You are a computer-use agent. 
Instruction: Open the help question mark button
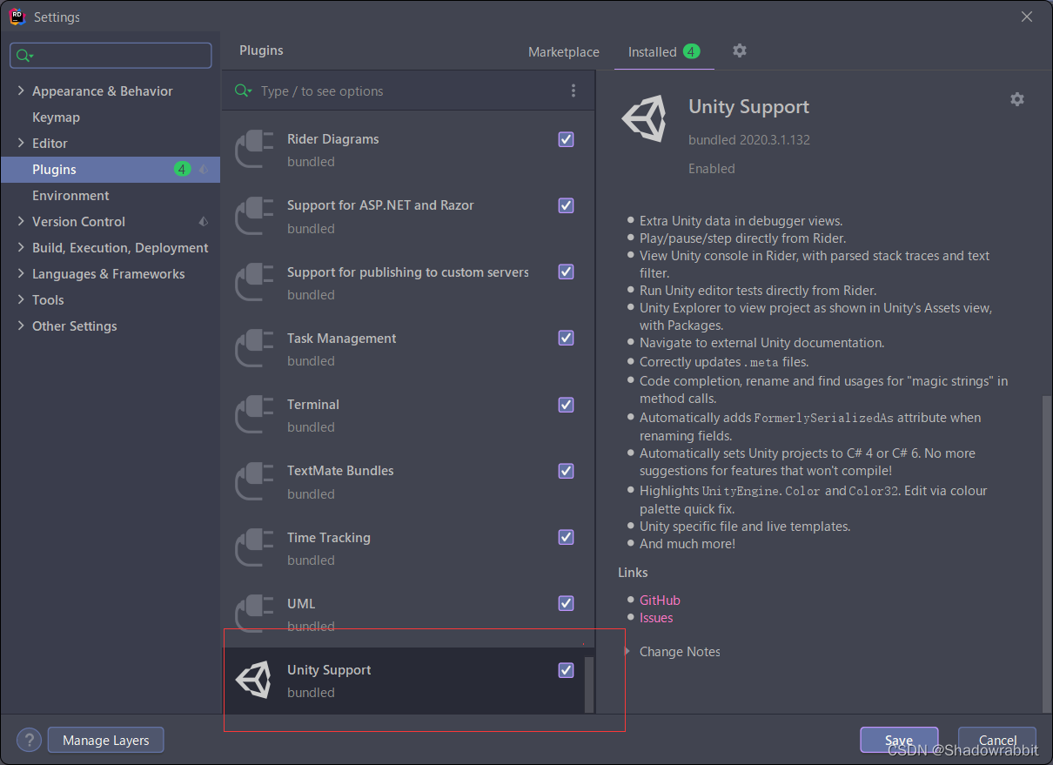pos(29,741)
